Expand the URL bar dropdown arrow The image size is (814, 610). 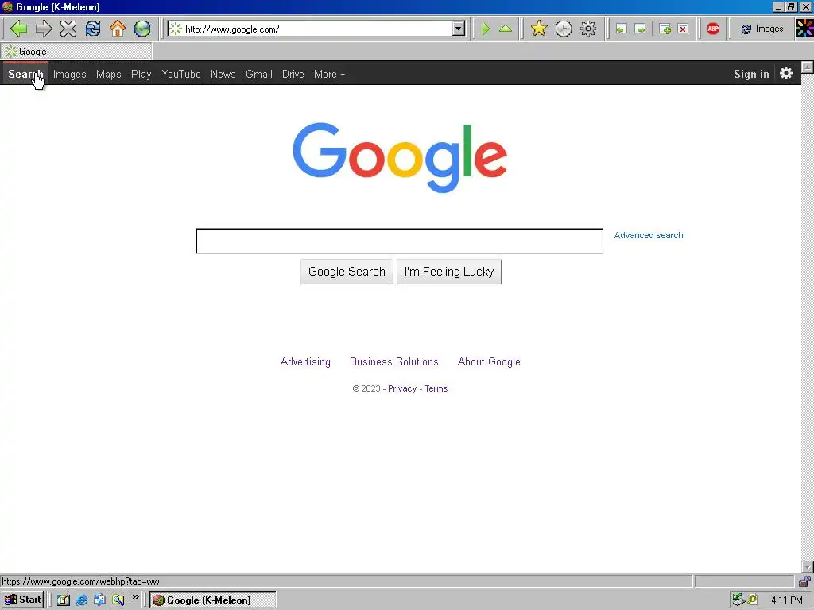[x=459, y=29]
